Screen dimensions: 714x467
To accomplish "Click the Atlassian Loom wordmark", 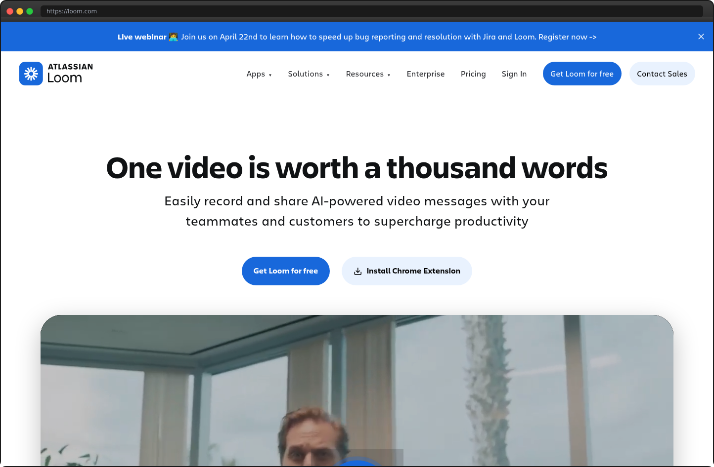I will pyautogui.click(x=70, y=73).
